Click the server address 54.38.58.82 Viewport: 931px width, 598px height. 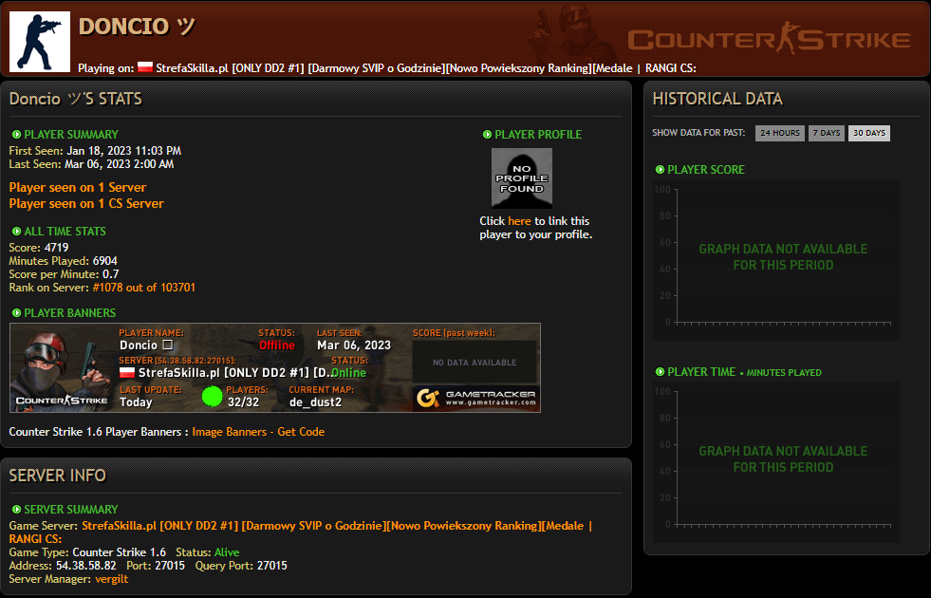[86, 566]
